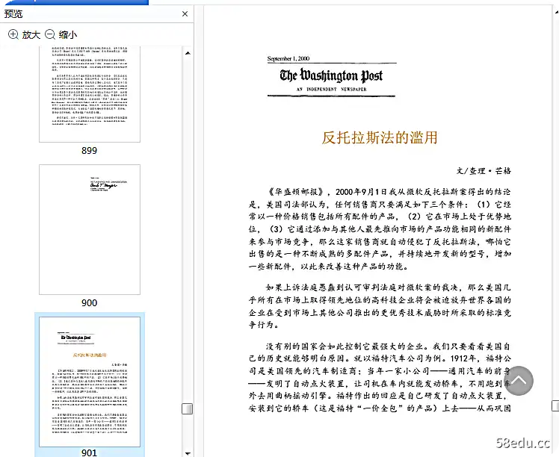Select page 901 thumbnail
This screenshot has width=559, height=457.
pyautogui.click(x=90, y=382)
